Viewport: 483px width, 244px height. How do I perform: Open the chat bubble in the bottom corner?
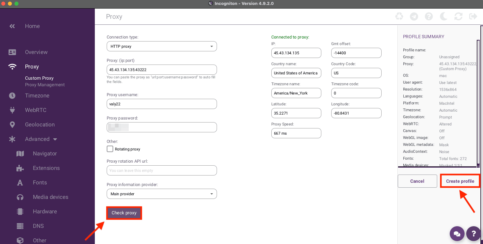pyautogui.click(x=457, y=233)
